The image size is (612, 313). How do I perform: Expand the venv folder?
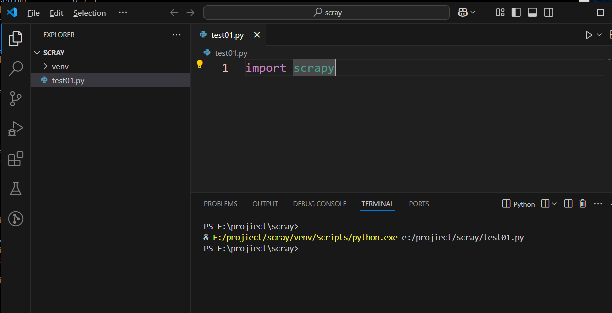[60, 66]
